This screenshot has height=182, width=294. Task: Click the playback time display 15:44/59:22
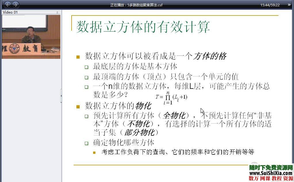[270, 5]
